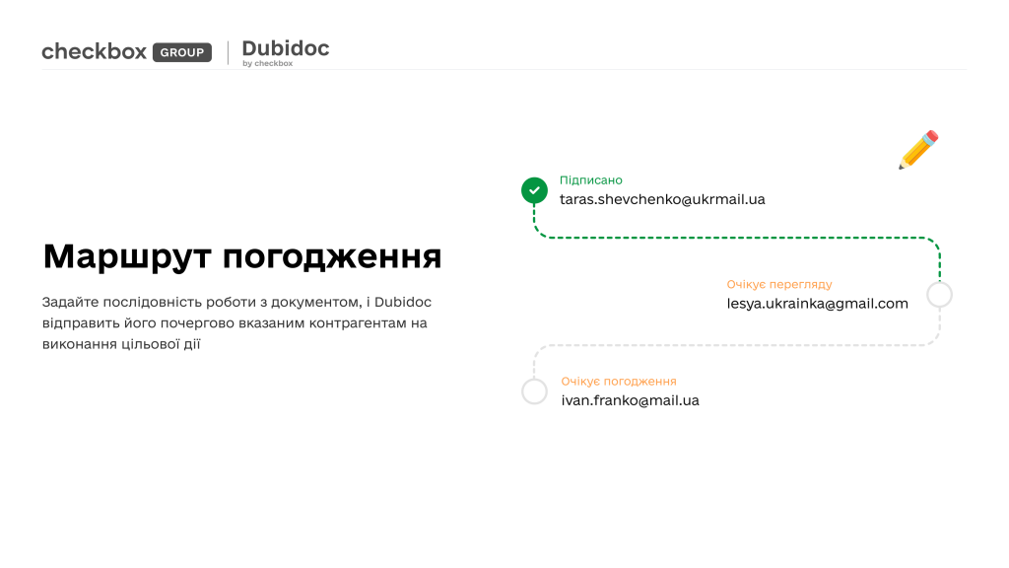Open taras.shevchenko@ukrmail.ua email address
Screen dimensions: 1009x568
[661, 199]
